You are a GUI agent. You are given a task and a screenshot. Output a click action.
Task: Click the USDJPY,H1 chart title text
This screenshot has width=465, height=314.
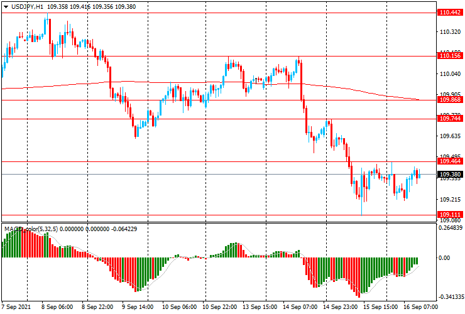coord(27,7)
